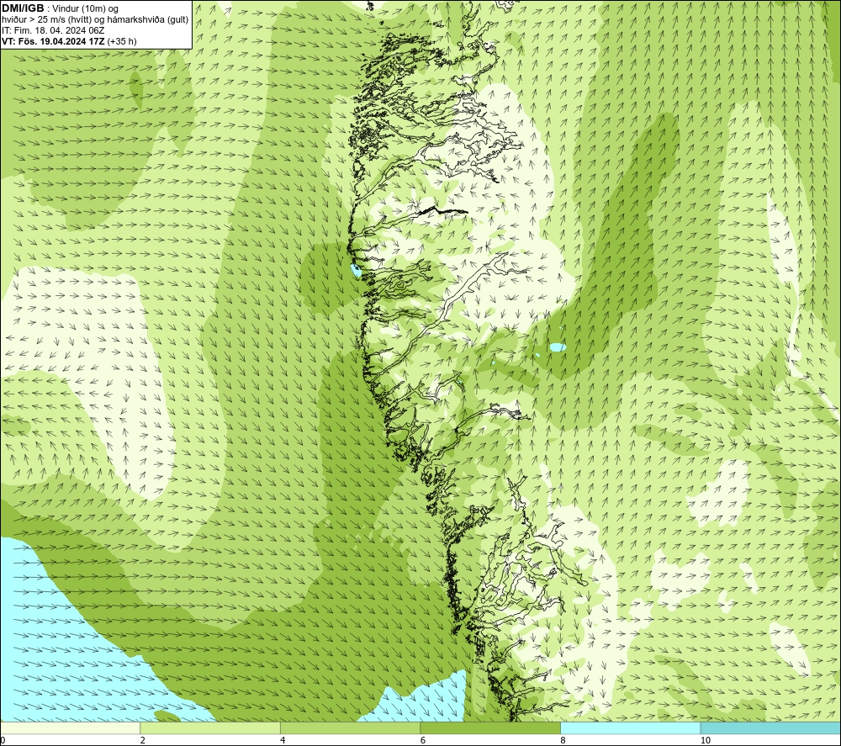Click the 6–8 m/s dark green legend swatch
This screenshot has width=841, height=746.
490,727
